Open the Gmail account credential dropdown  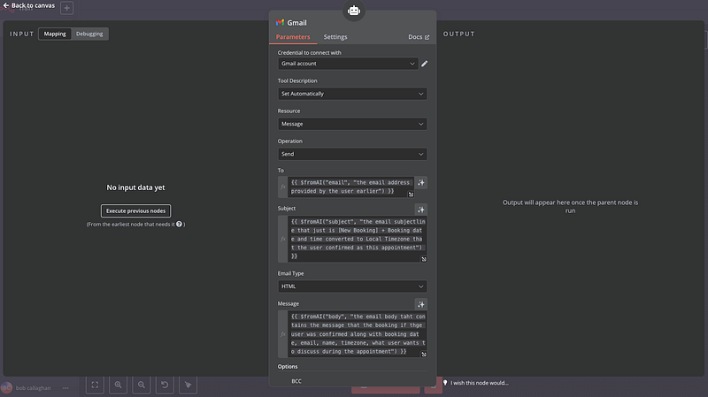click(x=347, y=64)
